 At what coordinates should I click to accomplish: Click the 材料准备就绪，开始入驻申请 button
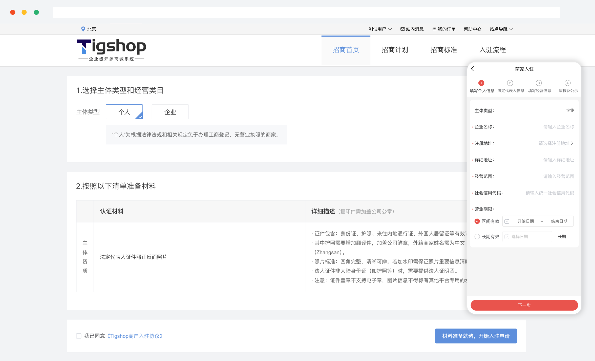(476, 336)
